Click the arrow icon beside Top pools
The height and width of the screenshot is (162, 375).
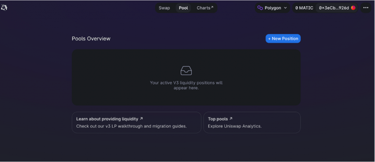[231, 119]
